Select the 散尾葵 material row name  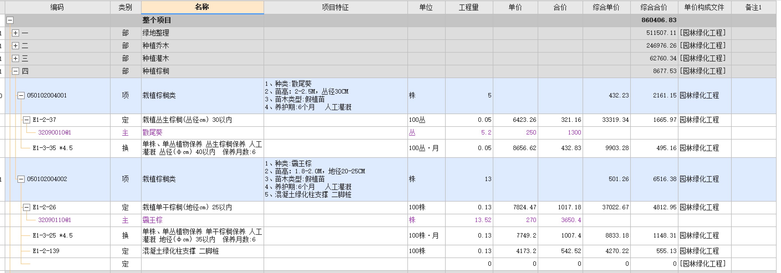tap(152, 133)
